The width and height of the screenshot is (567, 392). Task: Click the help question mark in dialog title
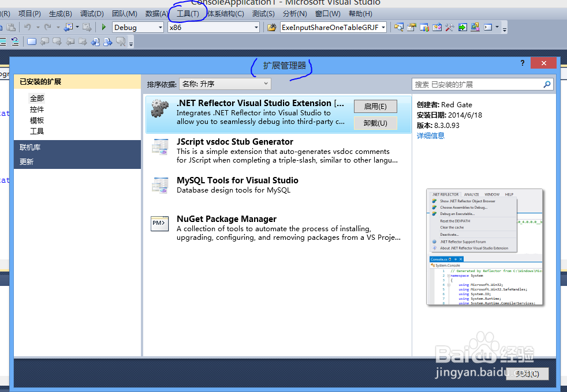(522, 63)
